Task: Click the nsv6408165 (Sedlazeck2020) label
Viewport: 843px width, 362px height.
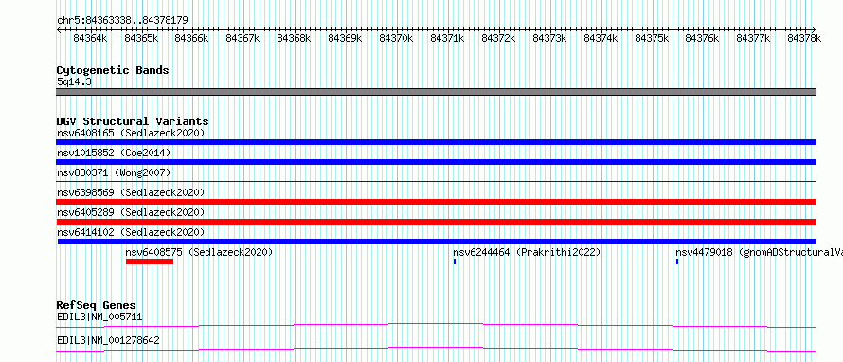Action: tap(131, 133)
